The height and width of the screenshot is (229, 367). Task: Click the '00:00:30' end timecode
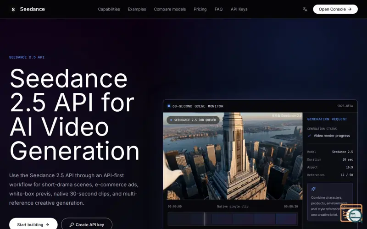[291, 207]
